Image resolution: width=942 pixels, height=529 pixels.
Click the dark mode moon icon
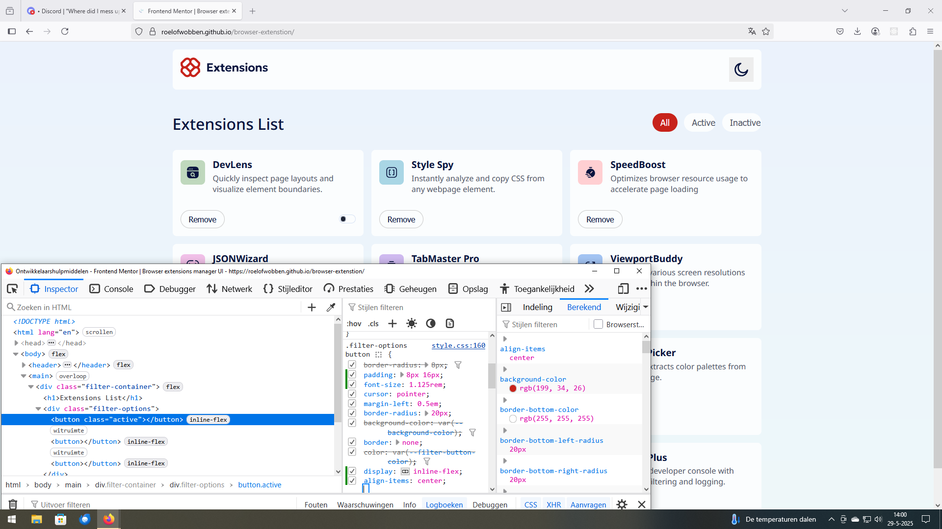741,70
